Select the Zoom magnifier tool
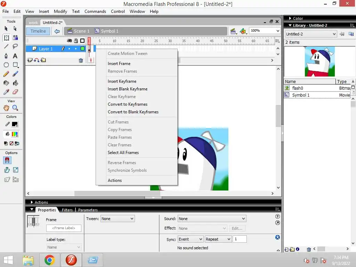The height and width of the screenshot is (267, 356). click(15, 108)
